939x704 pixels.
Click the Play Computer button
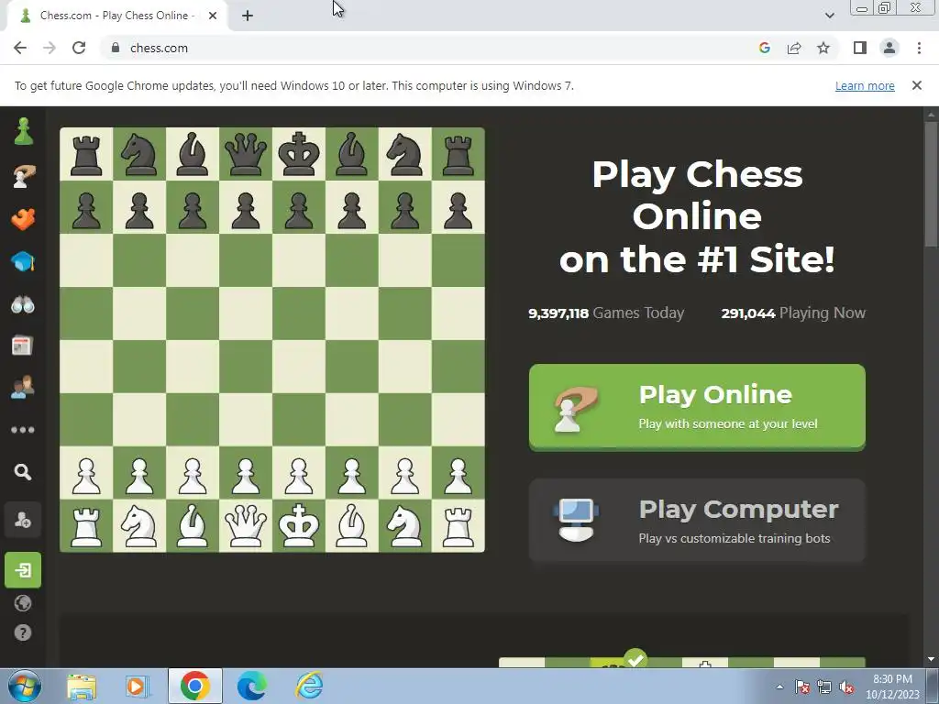pos(697,521)
